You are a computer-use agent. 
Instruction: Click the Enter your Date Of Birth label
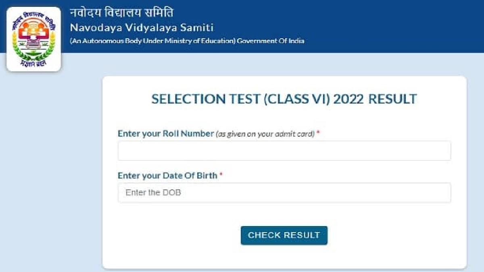[x=167, y=174]
